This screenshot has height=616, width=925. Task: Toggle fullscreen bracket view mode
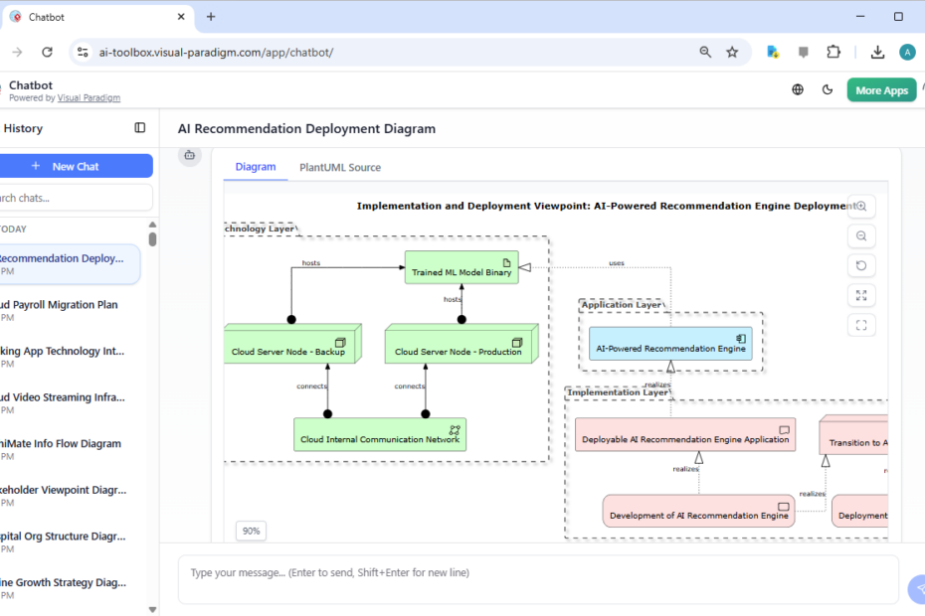tap(861, 325)
